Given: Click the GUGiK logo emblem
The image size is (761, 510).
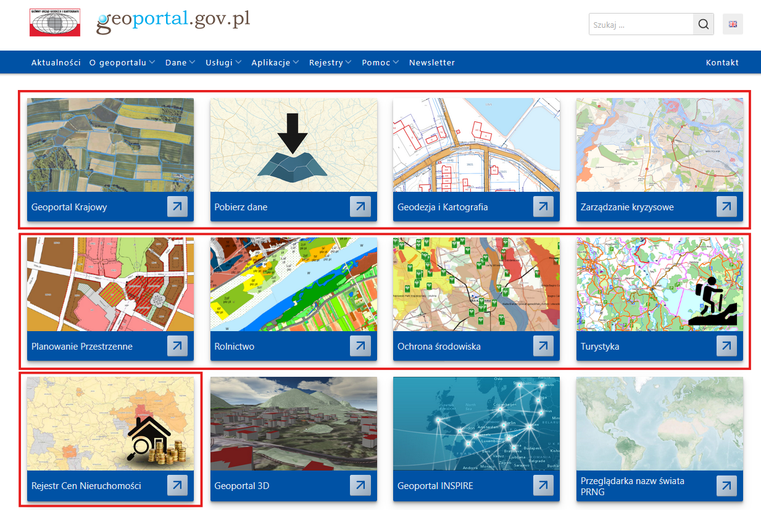Looking at the screenshot, I should coord(55,22).
